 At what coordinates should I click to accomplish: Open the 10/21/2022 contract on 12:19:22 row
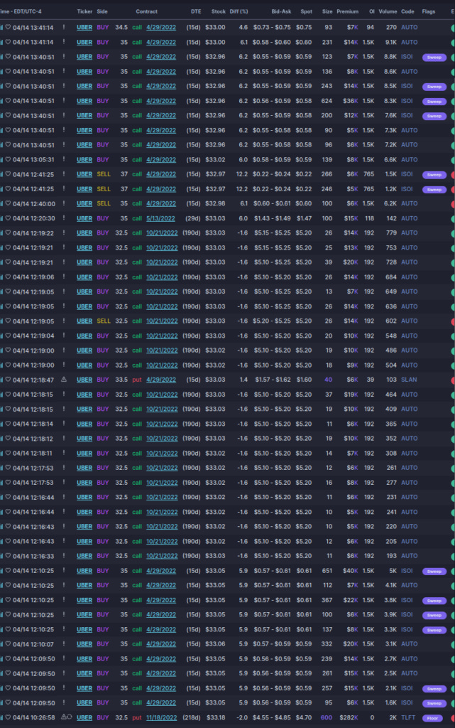click(162, 232)
